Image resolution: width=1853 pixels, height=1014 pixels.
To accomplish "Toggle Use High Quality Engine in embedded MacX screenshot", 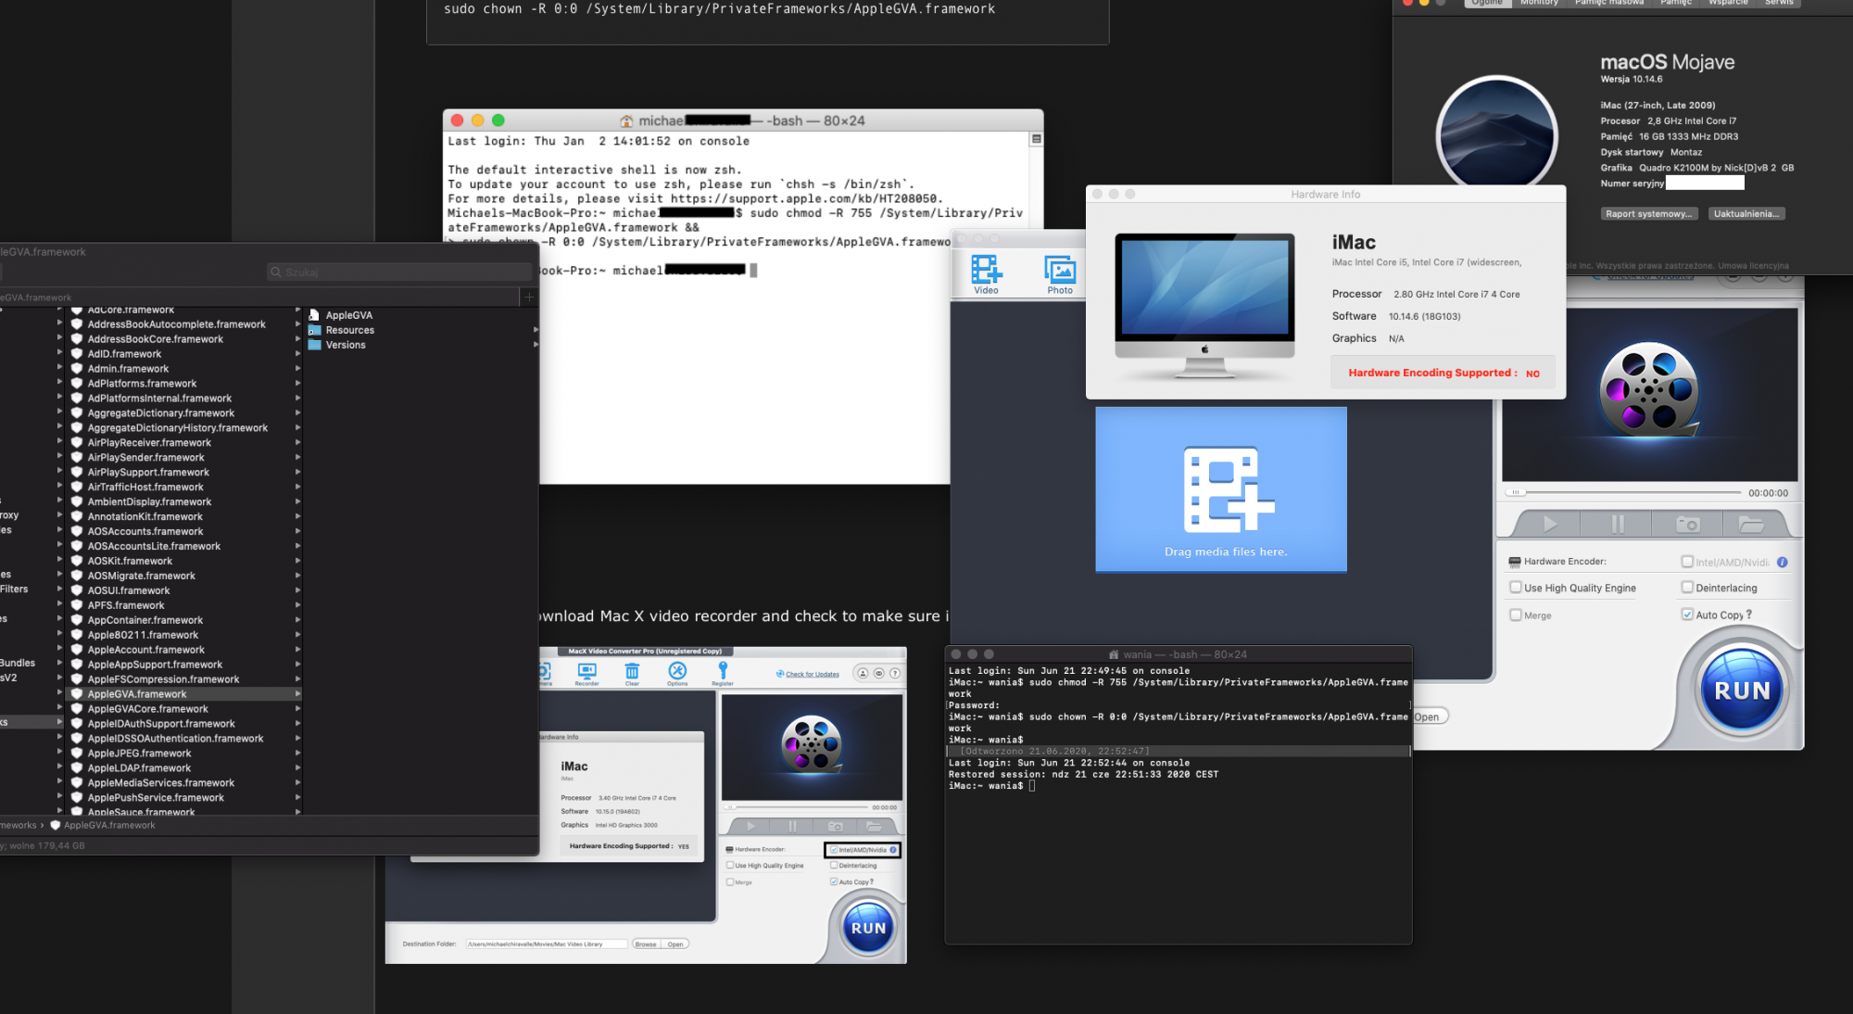I will (x=730, y=865).
